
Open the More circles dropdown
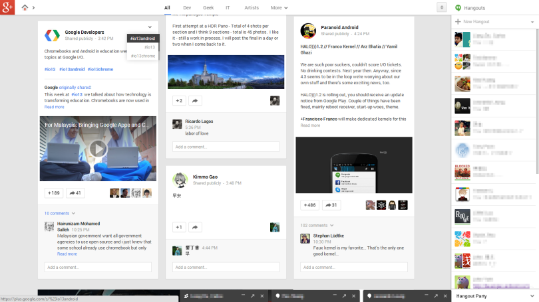[x=279, y=7]
